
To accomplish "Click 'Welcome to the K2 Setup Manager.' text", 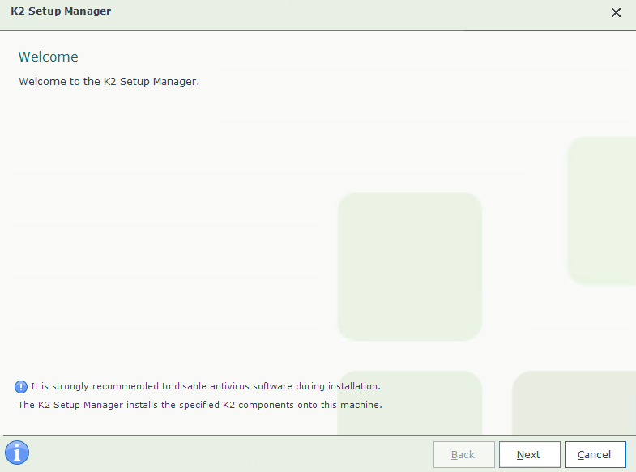I will (x=109, y=82).
